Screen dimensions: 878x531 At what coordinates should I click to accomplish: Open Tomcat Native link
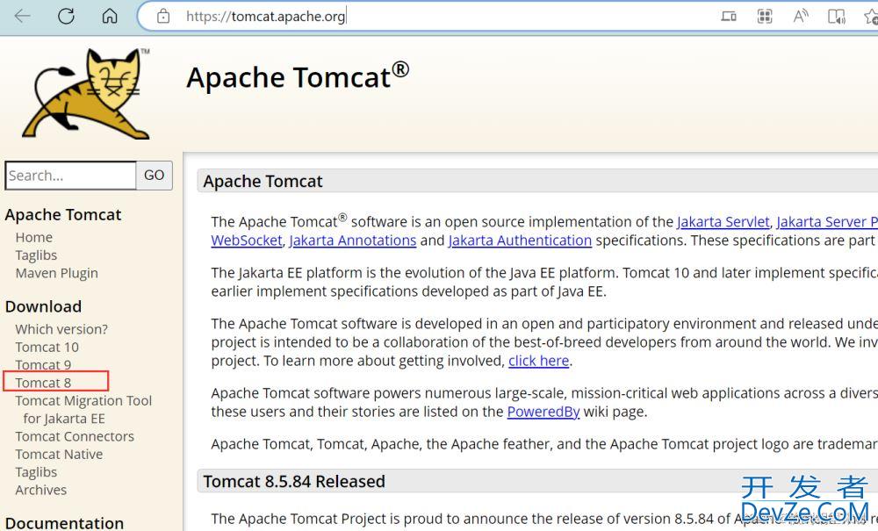(x=59, y=455)
